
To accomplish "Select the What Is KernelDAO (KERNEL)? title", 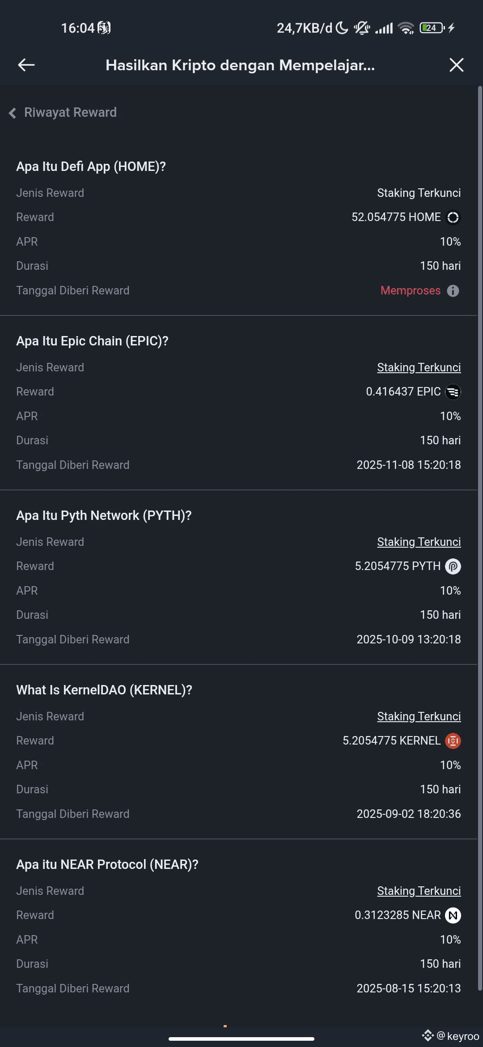I will coord(104,690).
